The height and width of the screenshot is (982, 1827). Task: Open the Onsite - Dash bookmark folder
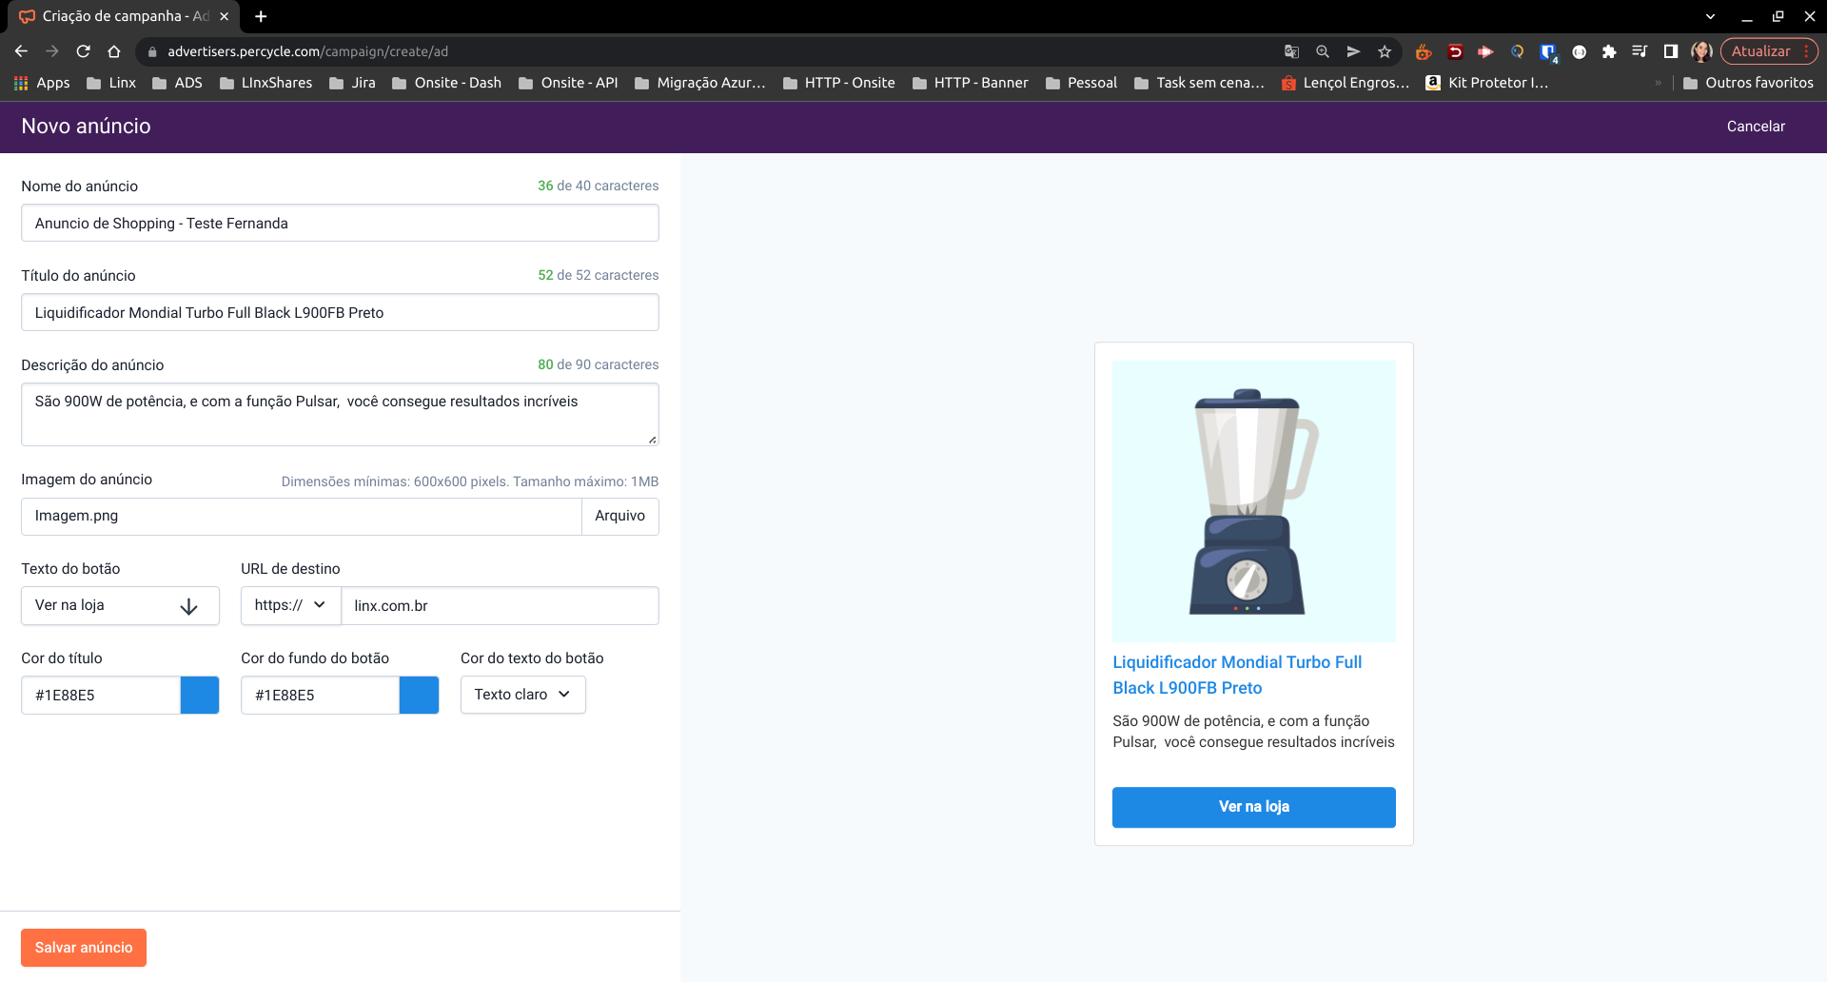(446, 83)
